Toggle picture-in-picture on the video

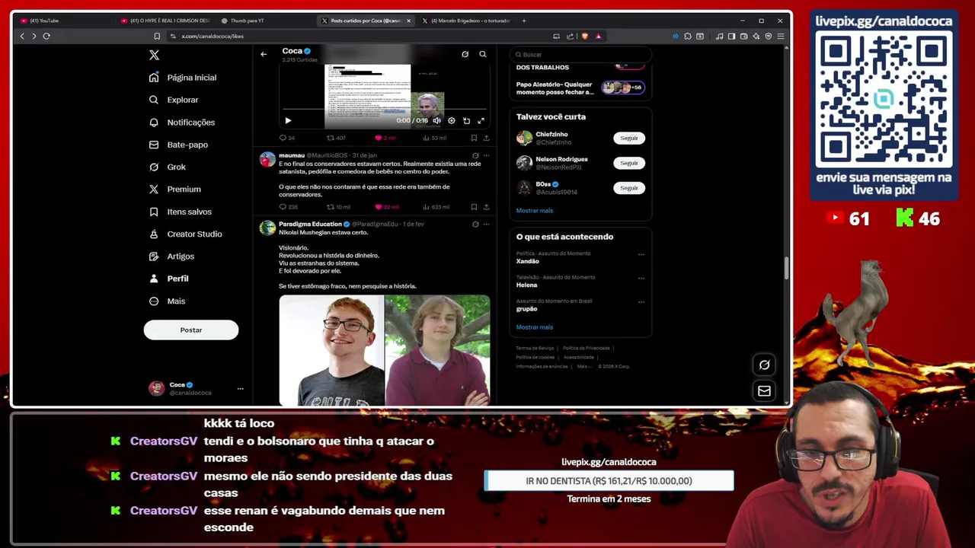[x=466, y=120]
